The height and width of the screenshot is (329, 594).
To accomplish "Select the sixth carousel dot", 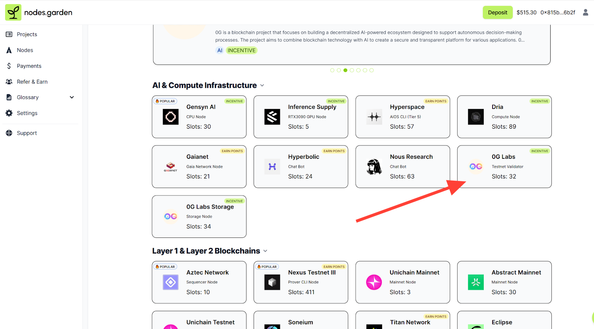I will coord(365,70).
